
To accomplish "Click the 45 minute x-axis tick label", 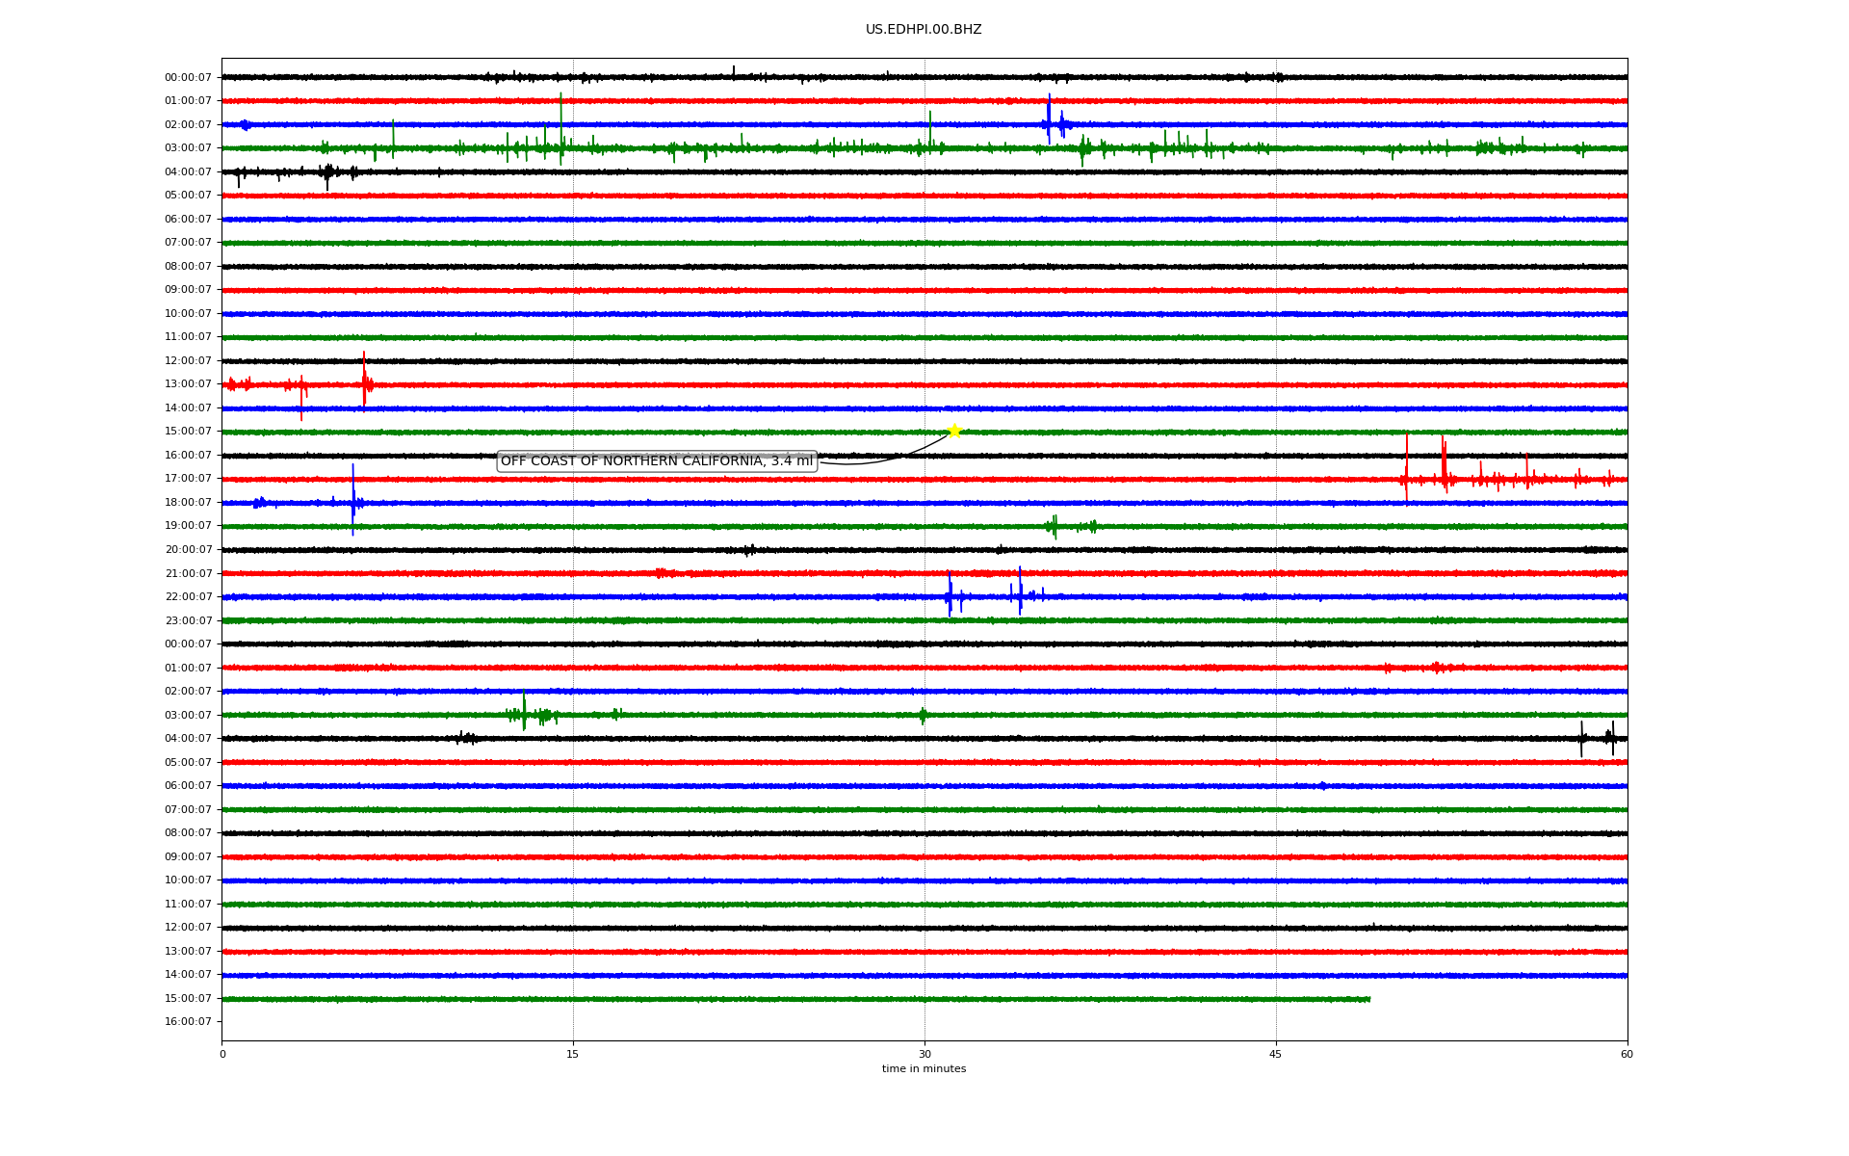I will tap(1276, 1054).
